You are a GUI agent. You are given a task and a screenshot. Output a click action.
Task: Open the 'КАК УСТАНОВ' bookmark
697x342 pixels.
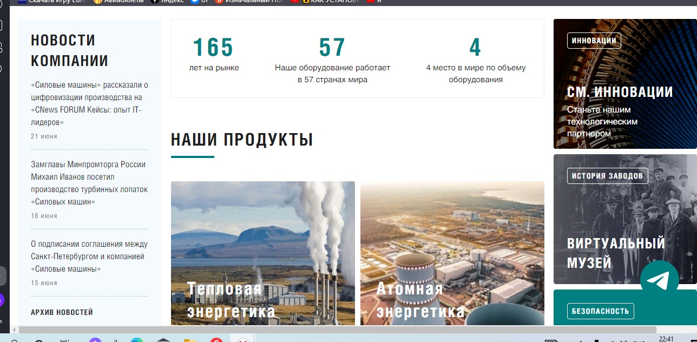(x=330, y=2)
